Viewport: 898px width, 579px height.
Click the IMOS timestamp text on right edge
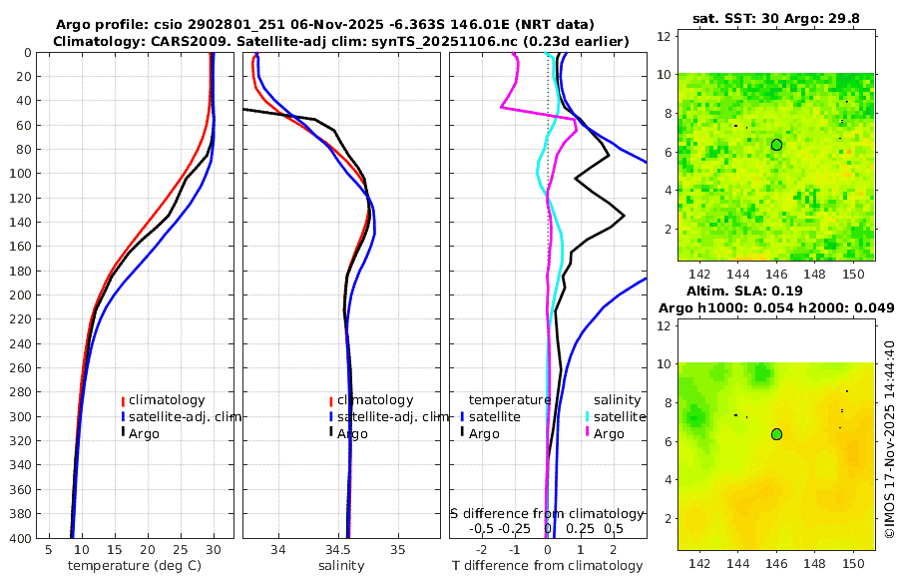889,438
